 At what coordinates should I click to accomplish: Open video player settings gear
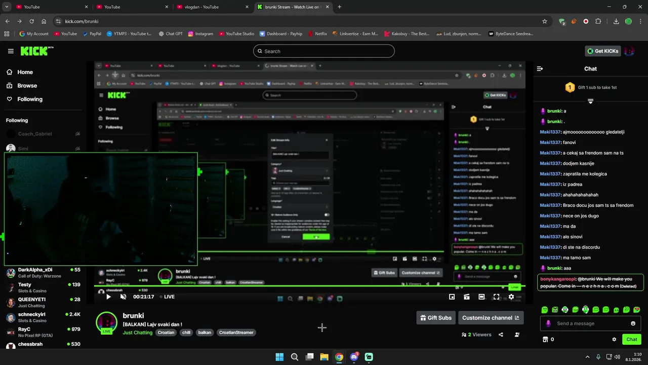[x=511, y=297]
